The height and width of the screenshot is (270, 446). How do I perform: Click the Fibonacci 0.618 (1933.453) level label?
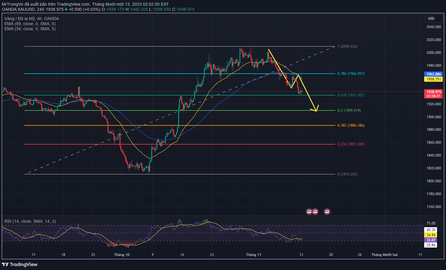tap(351, 95)
